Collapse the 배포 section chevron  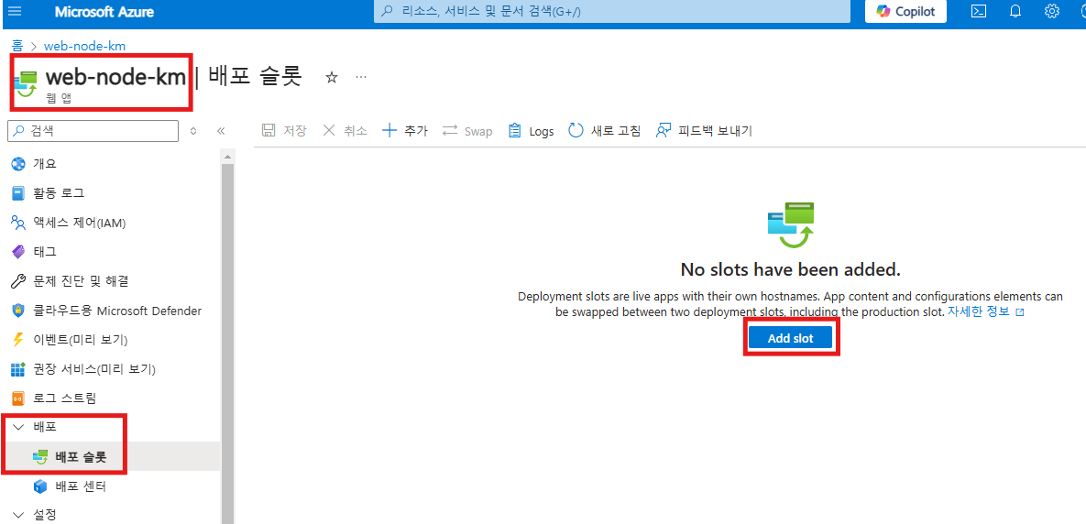[x=18, y=427]
